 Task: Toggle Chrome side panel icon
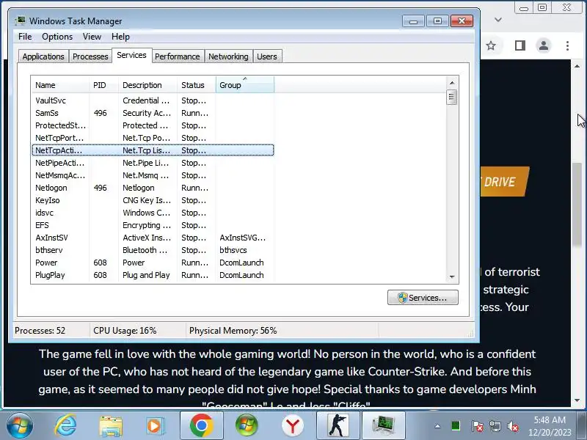pyautogui.click(x=520, y=45)
